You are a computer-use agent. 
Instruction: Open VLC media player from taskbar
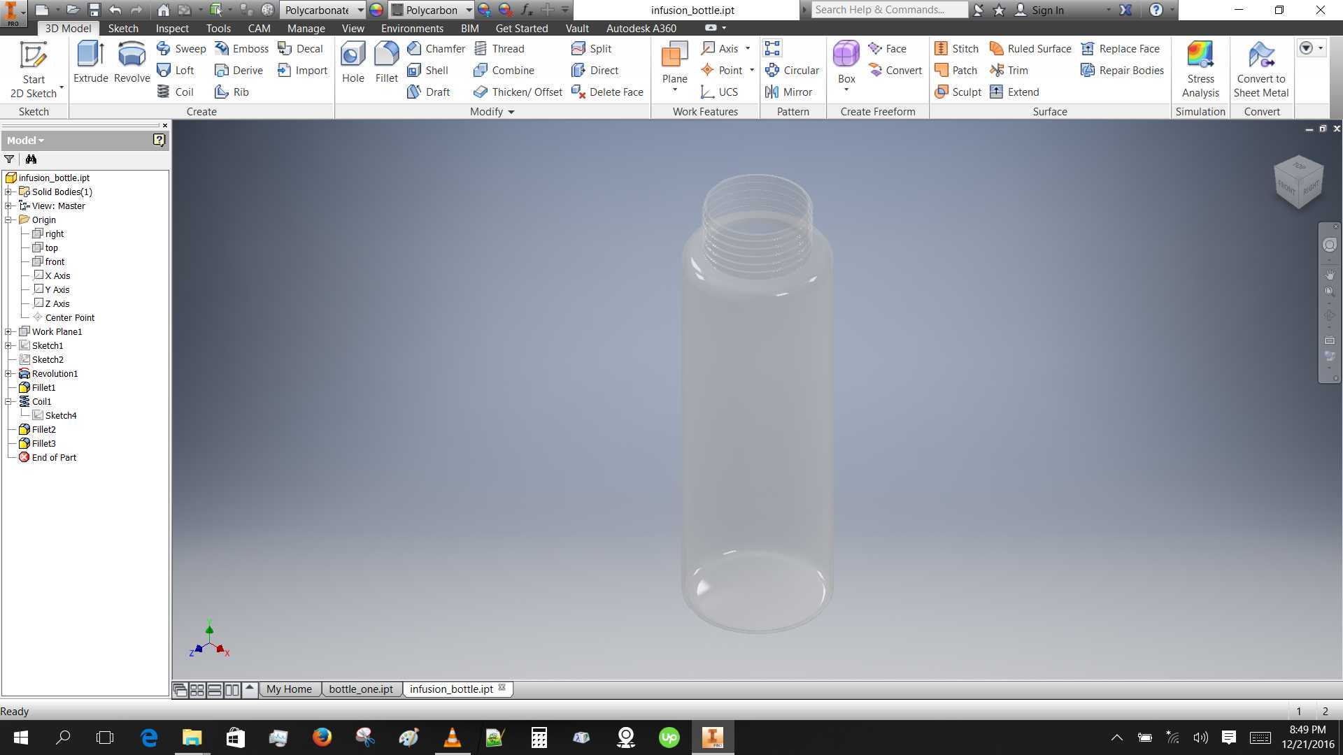[453, 738]
